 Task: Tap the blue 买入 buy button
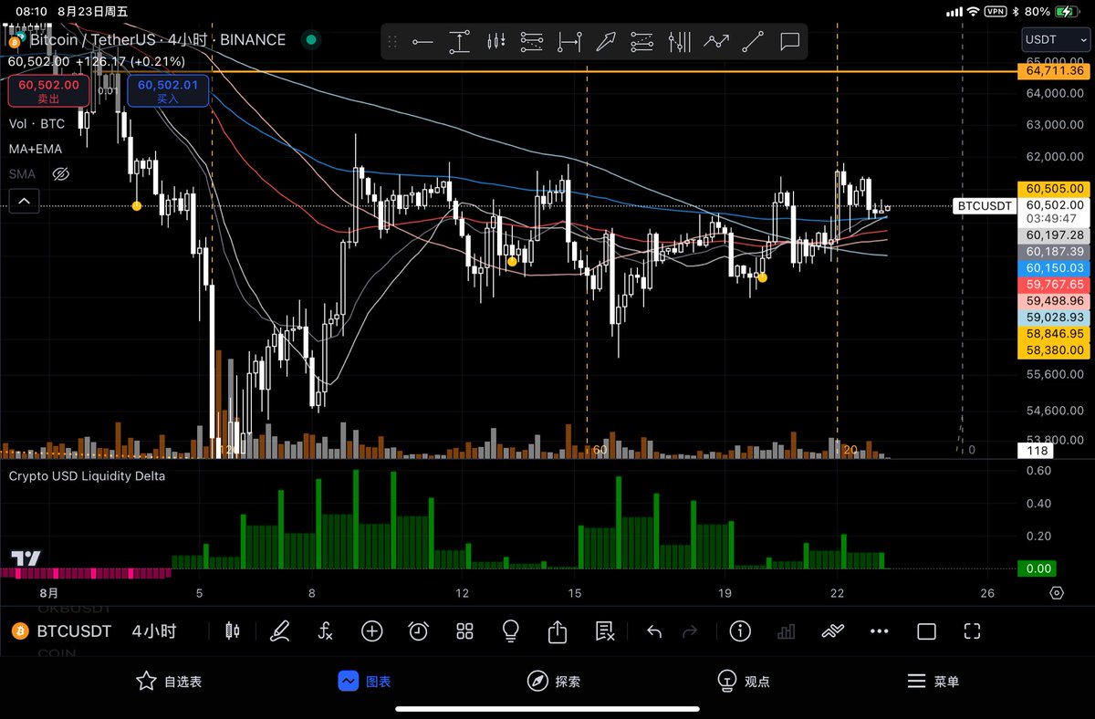168,91
